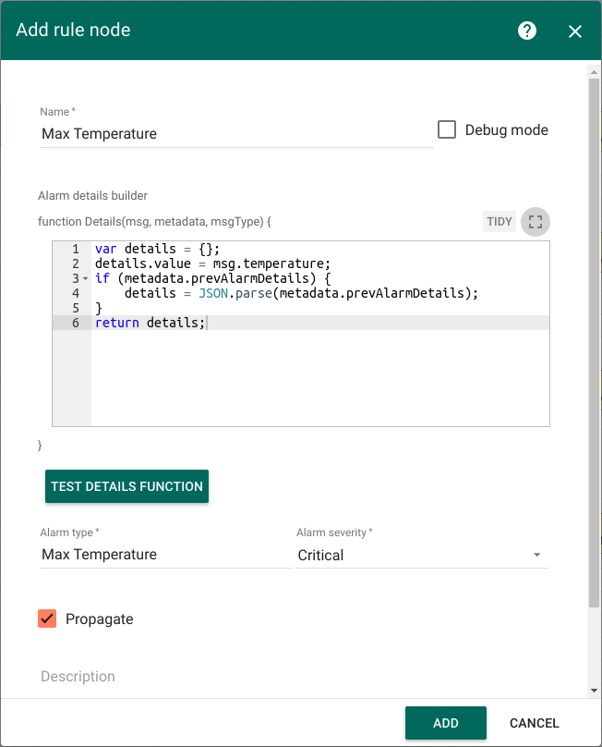Uncheck the Propagate checkbox
This screenshot has width=602, height=747.
tap(48, 618)
